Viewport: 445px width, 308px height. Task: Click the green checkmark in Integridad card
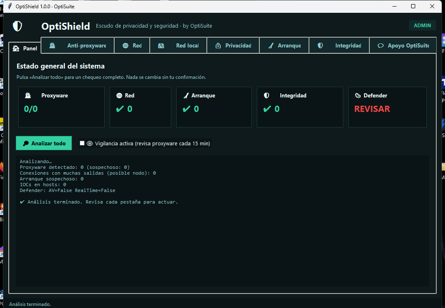[x=267, y=109]
